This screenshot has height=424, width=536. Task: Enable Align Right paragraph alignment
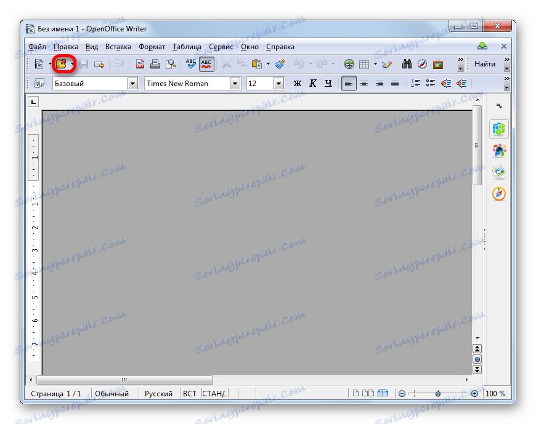[380, 83]
